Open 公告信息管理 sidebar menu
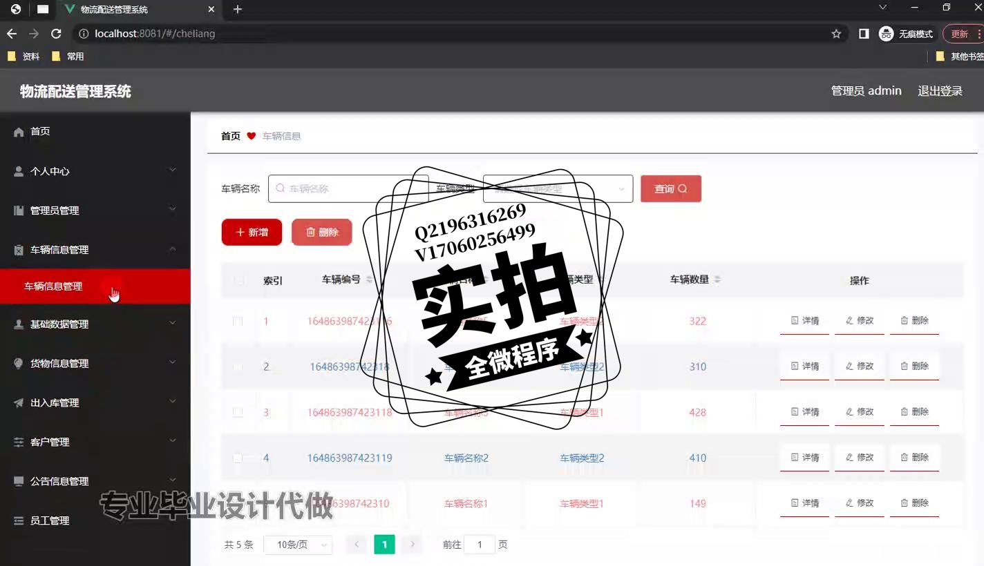The height and width of the screenshot is (566, 984). pyautogui.click(x=95, y=481)
